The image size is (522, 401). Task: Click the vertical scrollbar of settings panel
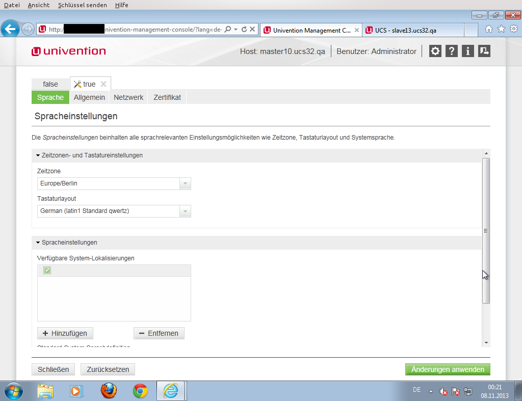486,230
